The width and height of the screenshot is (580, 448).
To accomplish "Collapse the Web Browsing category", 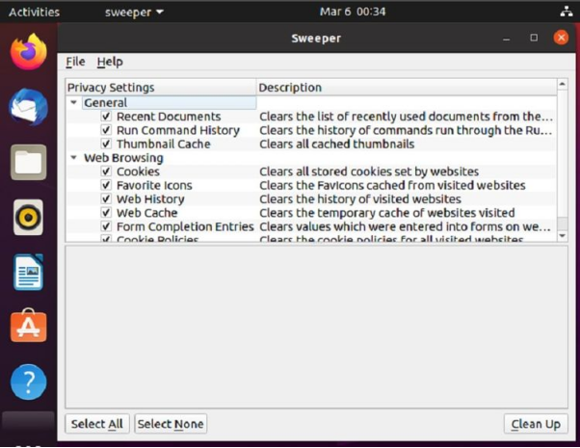I will [74, 158].
